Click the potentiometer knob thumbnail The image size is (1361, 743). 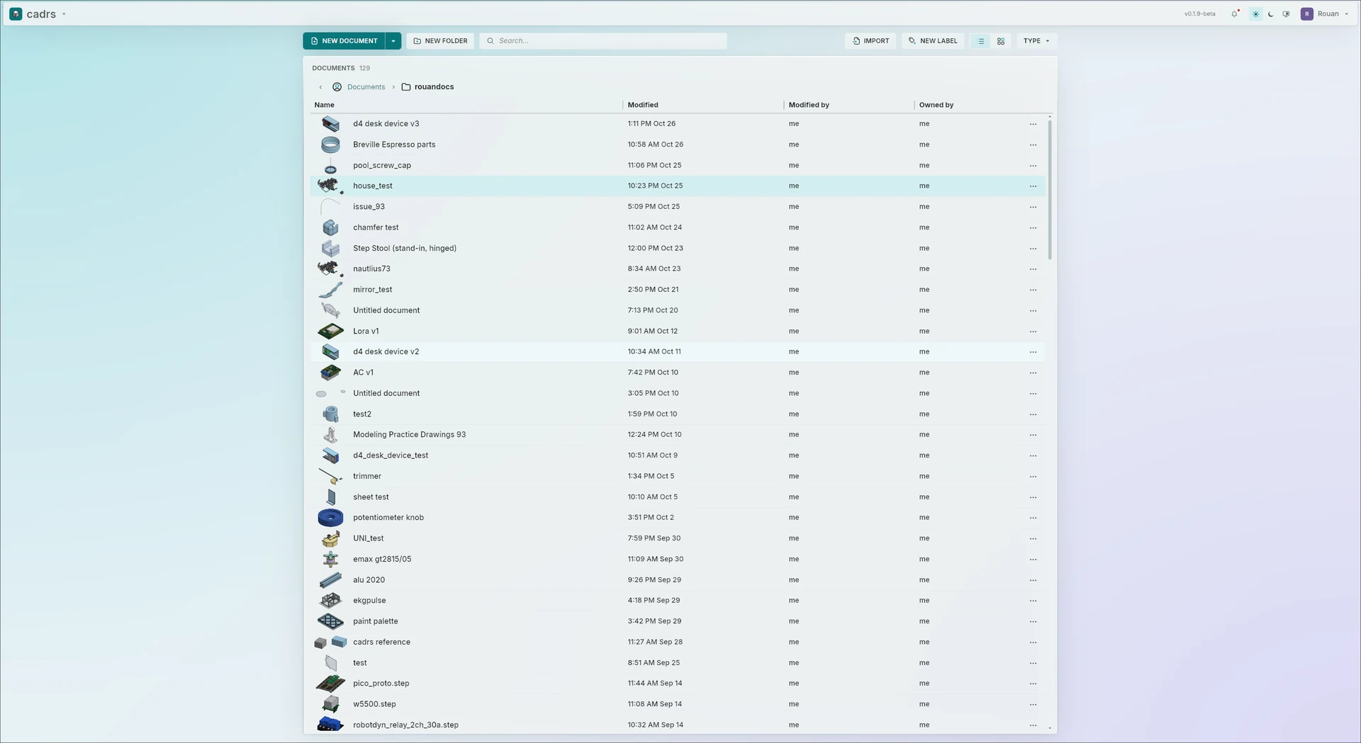pos(330,518)
